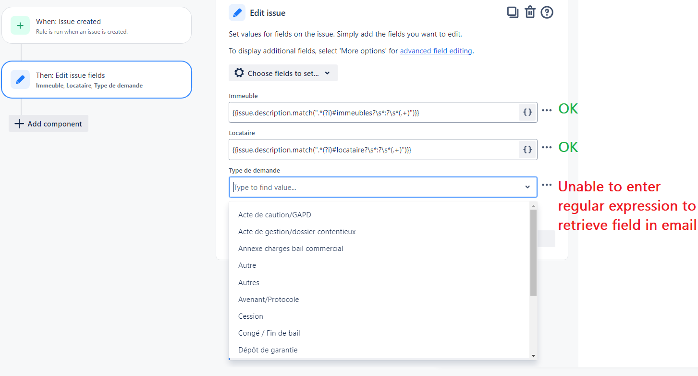Image resolution: width=698 pixels, height=376 pixels.
Task: Delete the Edit issue component
Action: click(x=530, y=12)
